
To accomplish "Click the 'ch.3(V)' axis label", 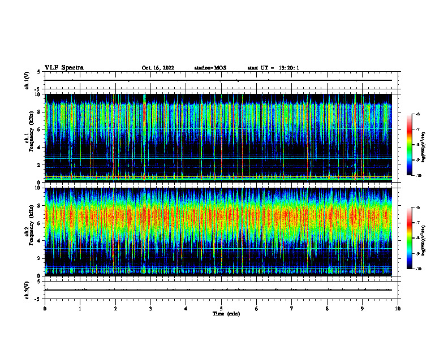I will click(27, 290).
